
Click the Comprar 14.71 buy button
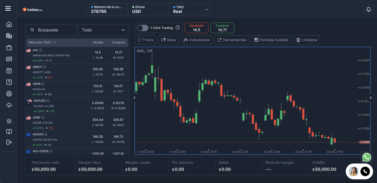click(x=222, y=28)
